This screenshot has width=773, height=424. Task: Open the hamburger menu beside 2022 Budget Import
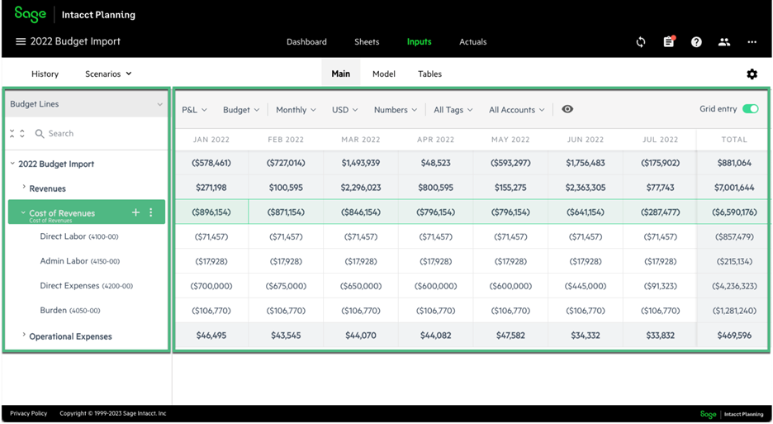(21, 41)
